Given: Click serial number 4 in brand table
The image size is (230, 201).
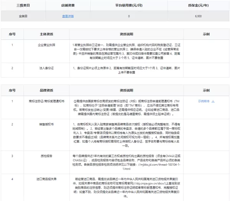Looking at the screenshot, I should (x=12, y=179).
